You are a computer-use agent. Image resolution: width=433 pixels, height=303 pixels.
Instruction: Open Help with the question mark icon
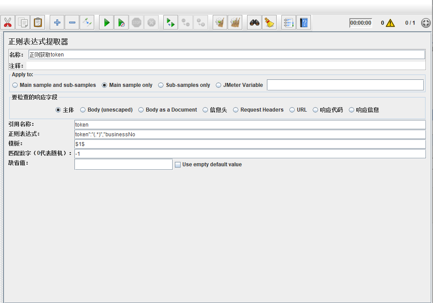[x=303, y=22]
